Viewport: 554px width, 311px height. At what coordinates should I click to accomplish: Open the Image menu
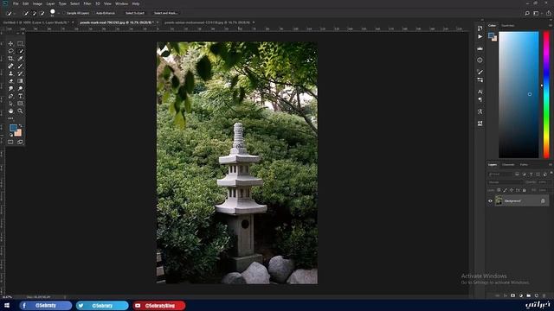coord(37,3)
